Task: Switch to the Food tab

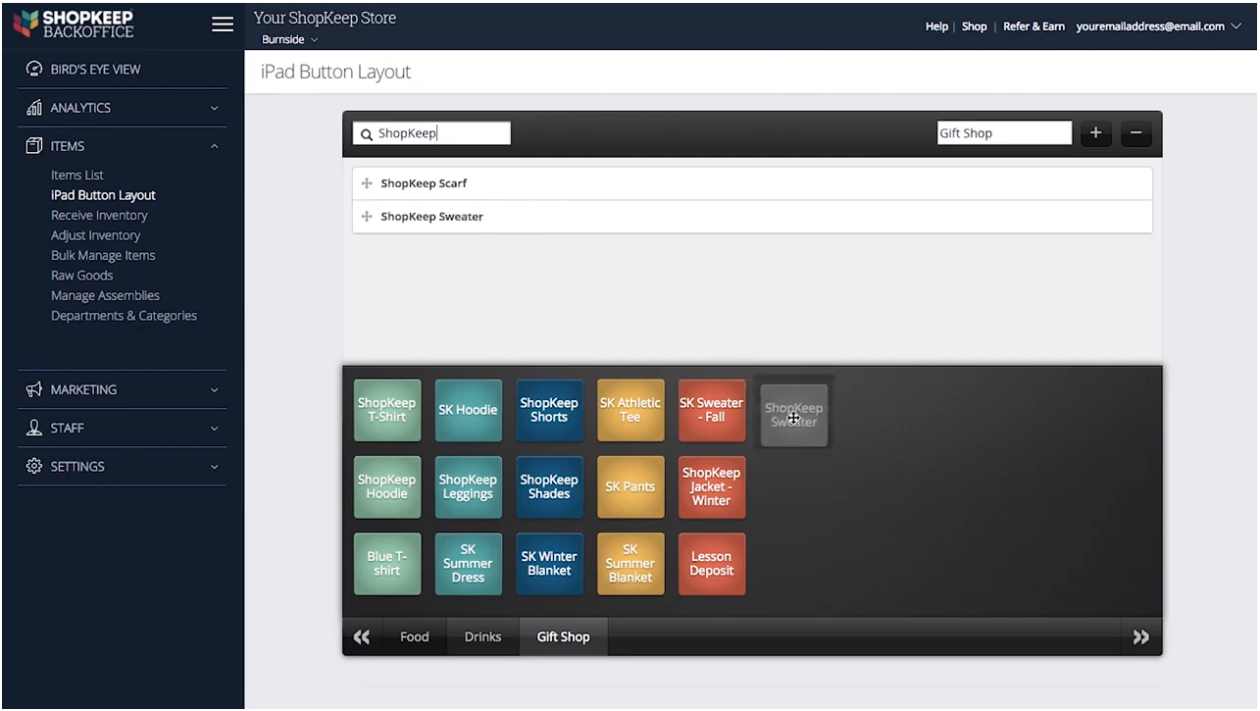Action: 414,636
